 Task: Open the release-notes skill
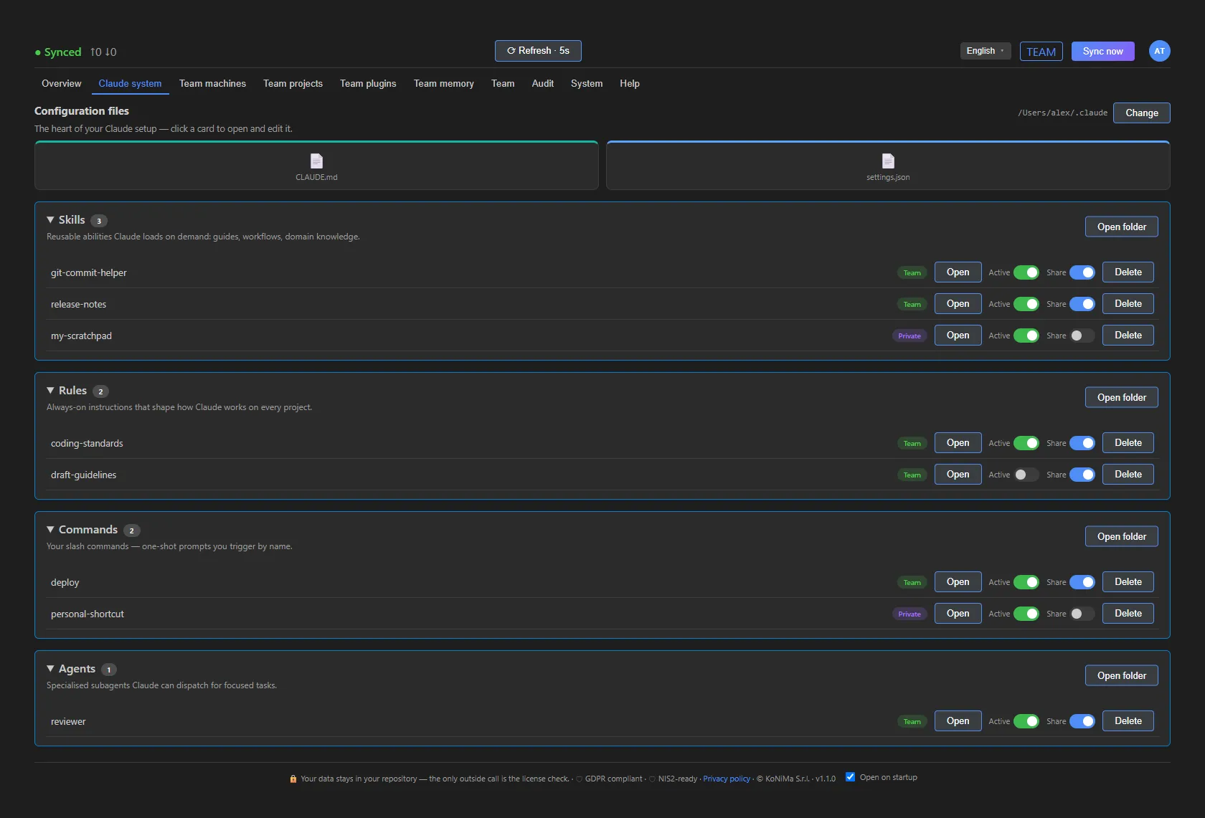click(x=958, y=304)
